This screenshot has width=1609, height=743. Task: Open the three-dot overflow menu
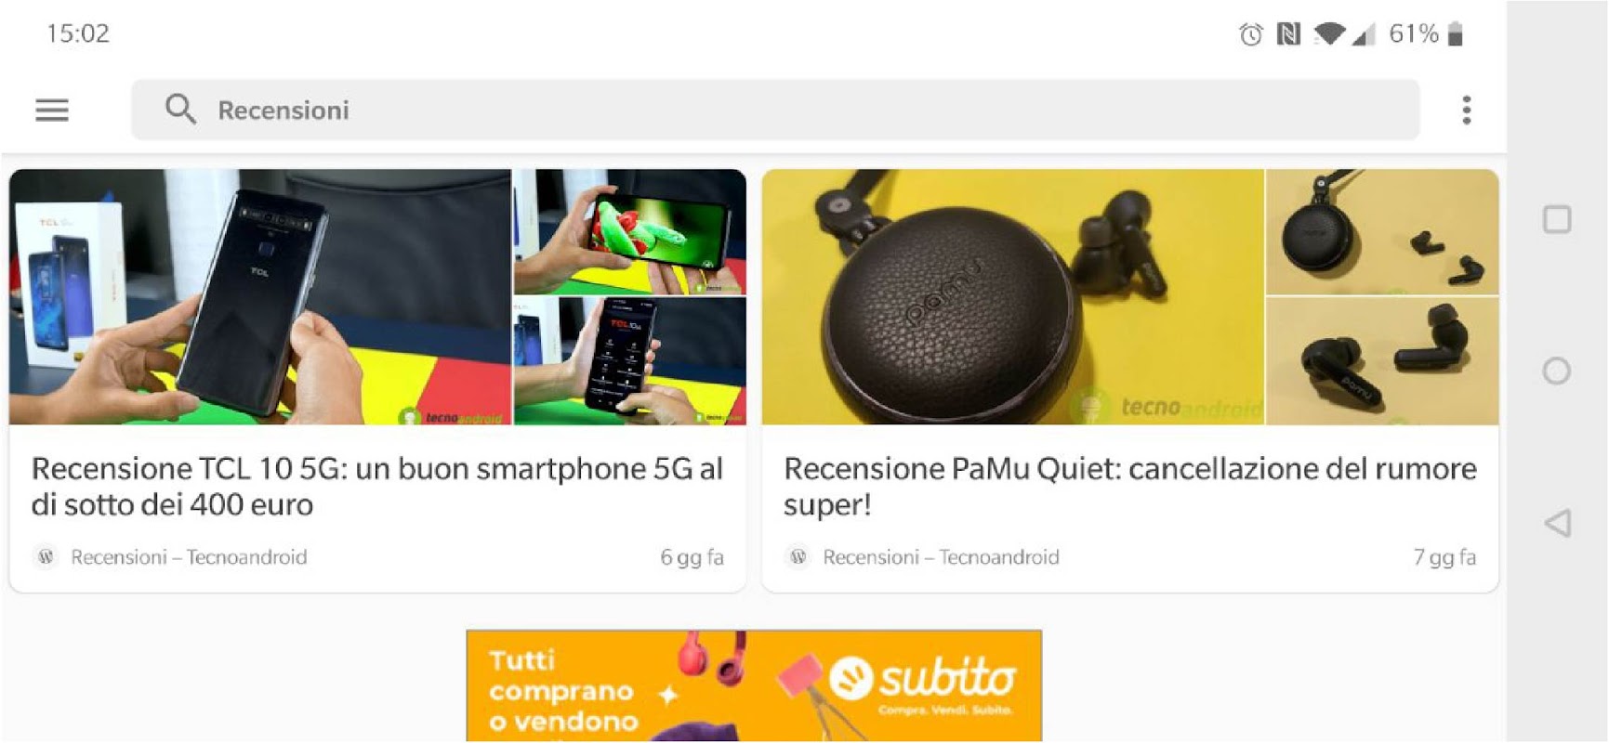pyautogui.click(x=1466, y=111)
